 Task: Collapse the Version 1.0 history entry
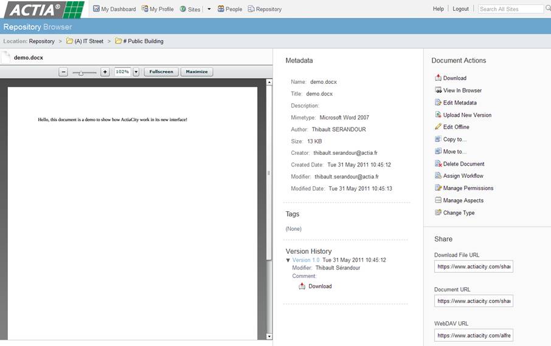288,260
